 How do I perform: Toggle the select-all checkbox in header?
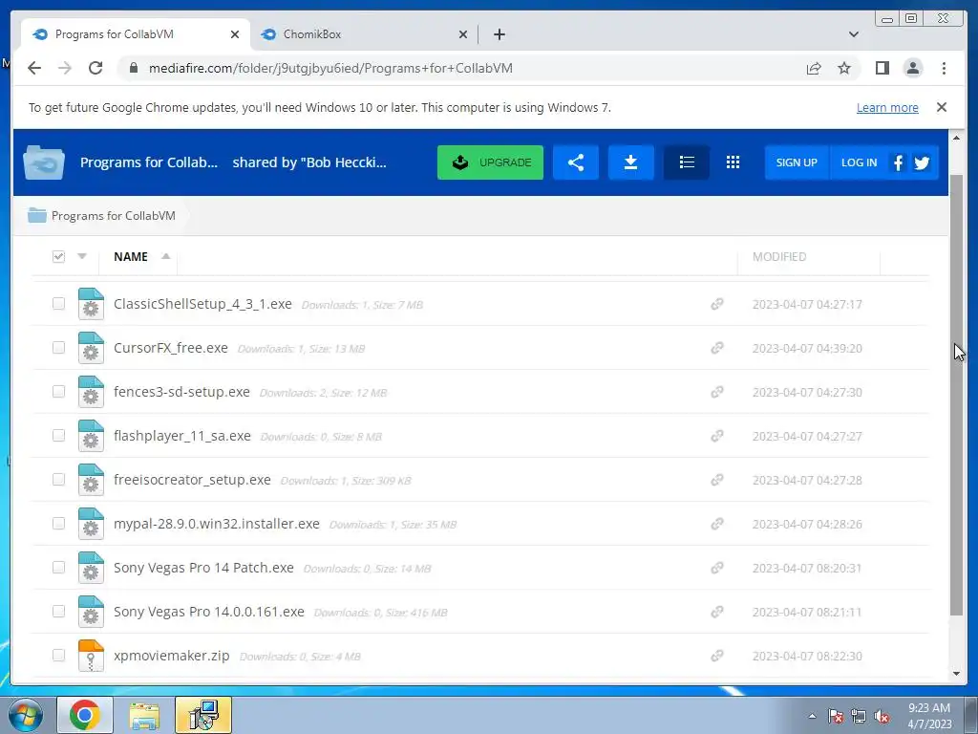58,256
